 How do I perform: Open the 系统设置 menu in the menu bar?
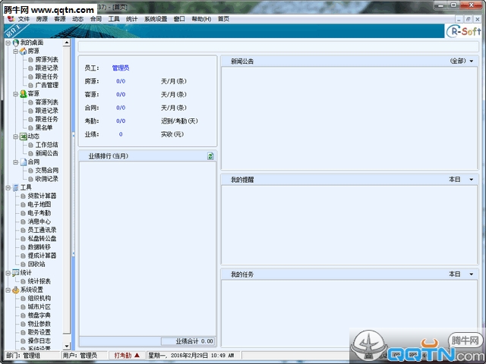coord(156,18)
